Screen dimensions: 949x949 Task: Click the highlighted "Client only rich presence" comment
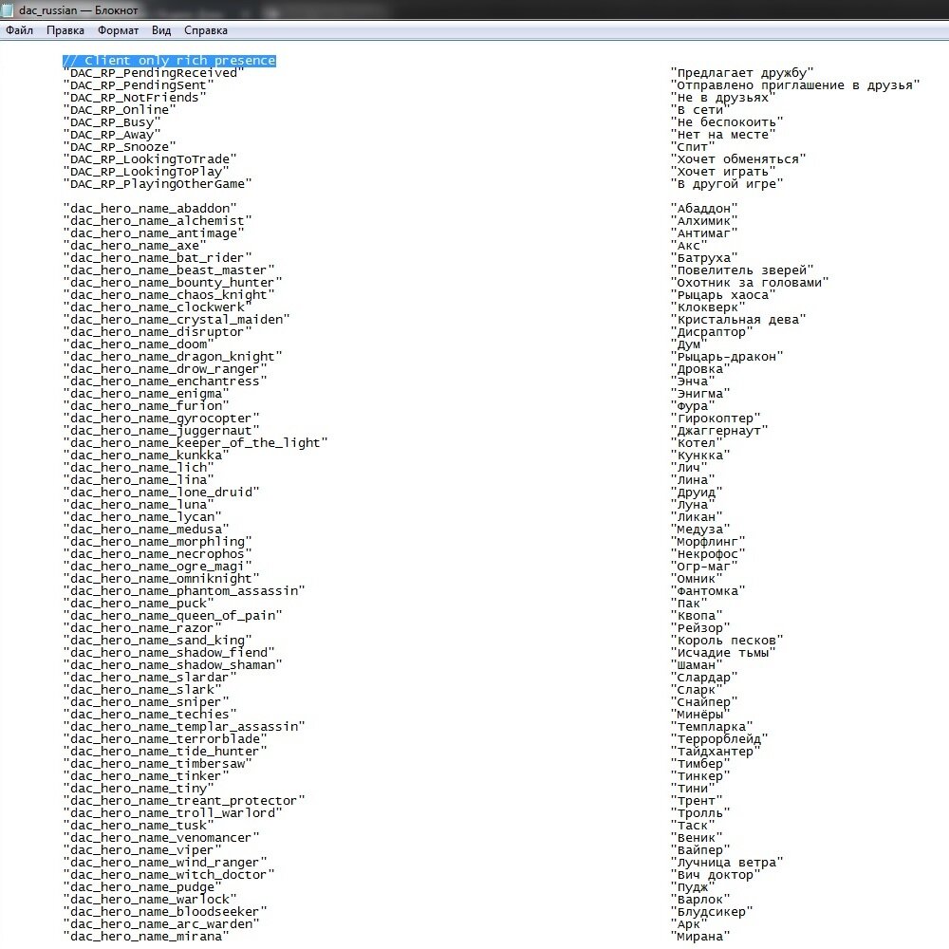coord(170,61)
